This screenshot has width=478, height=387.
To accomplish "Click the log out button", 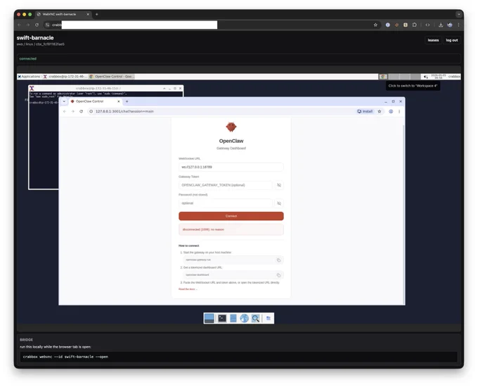I will [451, 40].
